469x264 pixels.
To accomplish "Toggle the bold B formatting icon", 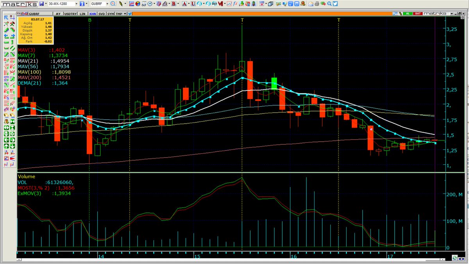I will coord(174,4).
